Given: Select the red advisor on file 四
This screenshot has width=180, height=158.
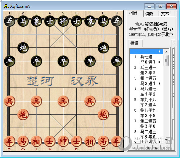Looking at the screenshot, I should point(77,141).
